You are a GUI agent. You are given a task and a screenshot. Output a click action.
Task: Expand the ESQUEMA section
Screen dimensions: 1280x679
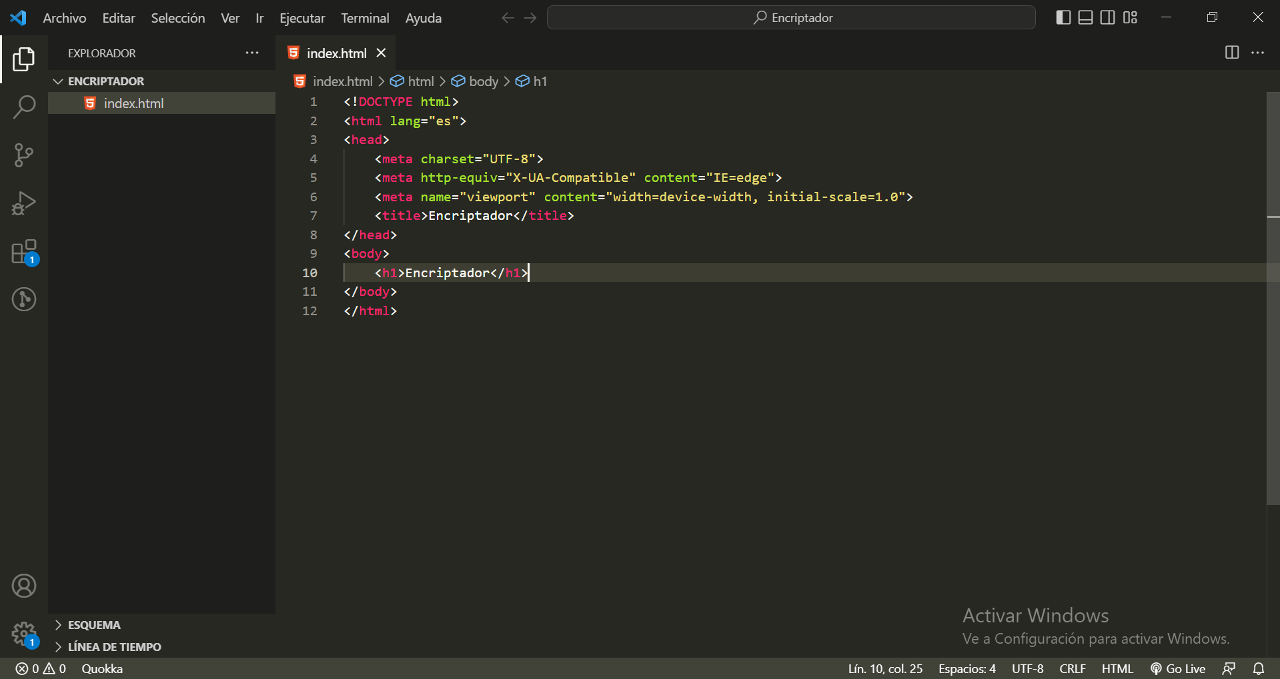pyautogui.click(x=93, y=625)
